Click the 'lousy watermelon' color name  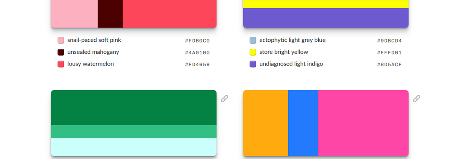(91, 64)
